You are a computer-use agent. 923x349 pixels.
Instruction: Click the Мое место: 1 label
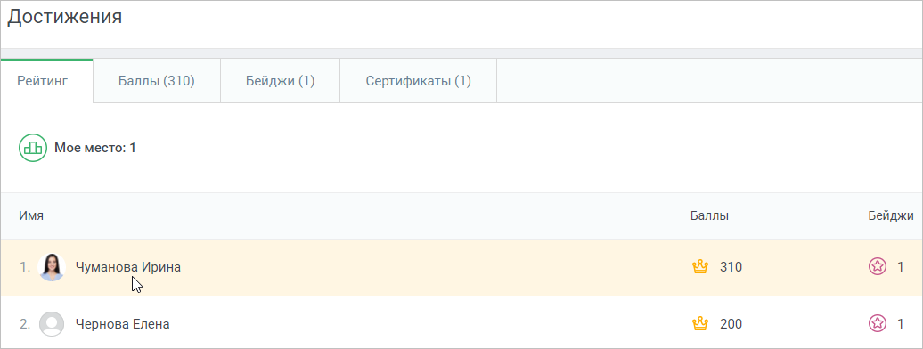(x=95, y=148)
